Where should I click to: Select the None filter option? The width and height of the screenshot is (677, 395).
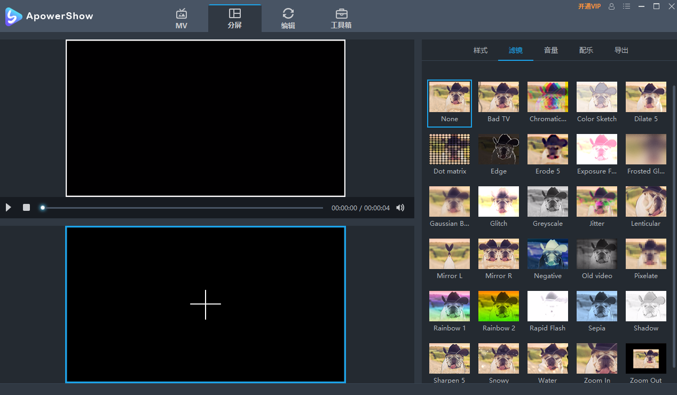coord(449,97)
